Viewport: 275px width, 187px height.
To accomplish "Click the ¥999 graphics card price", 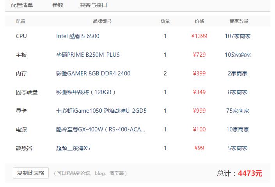I will (x=199, y=111).
